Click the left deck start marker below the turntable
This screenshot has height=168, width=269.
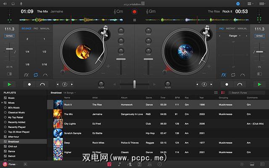(x=63, y=72)
